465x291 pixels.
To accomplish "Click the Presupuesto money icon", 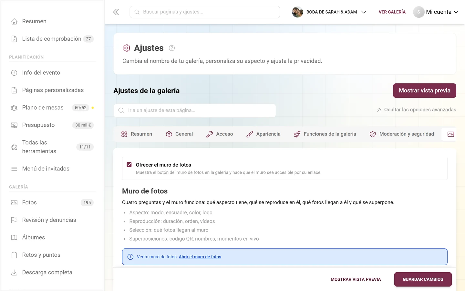I will [14, 125].
